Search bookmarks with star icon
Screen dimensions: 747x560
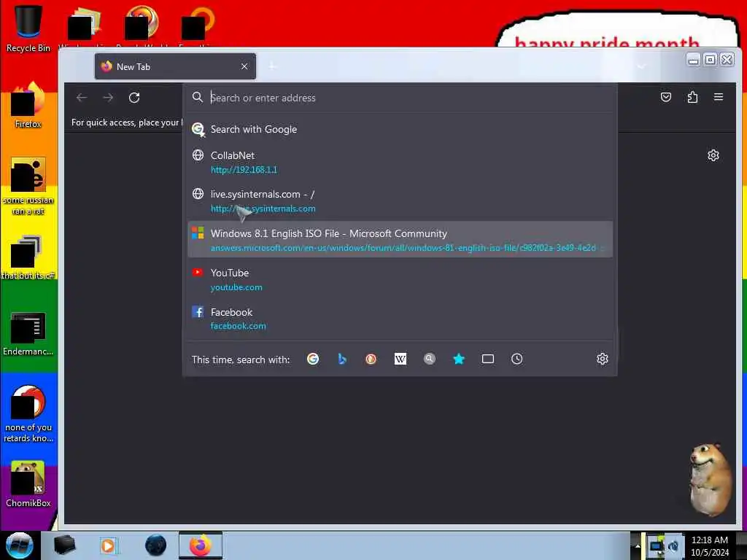[x=459, y=359]
